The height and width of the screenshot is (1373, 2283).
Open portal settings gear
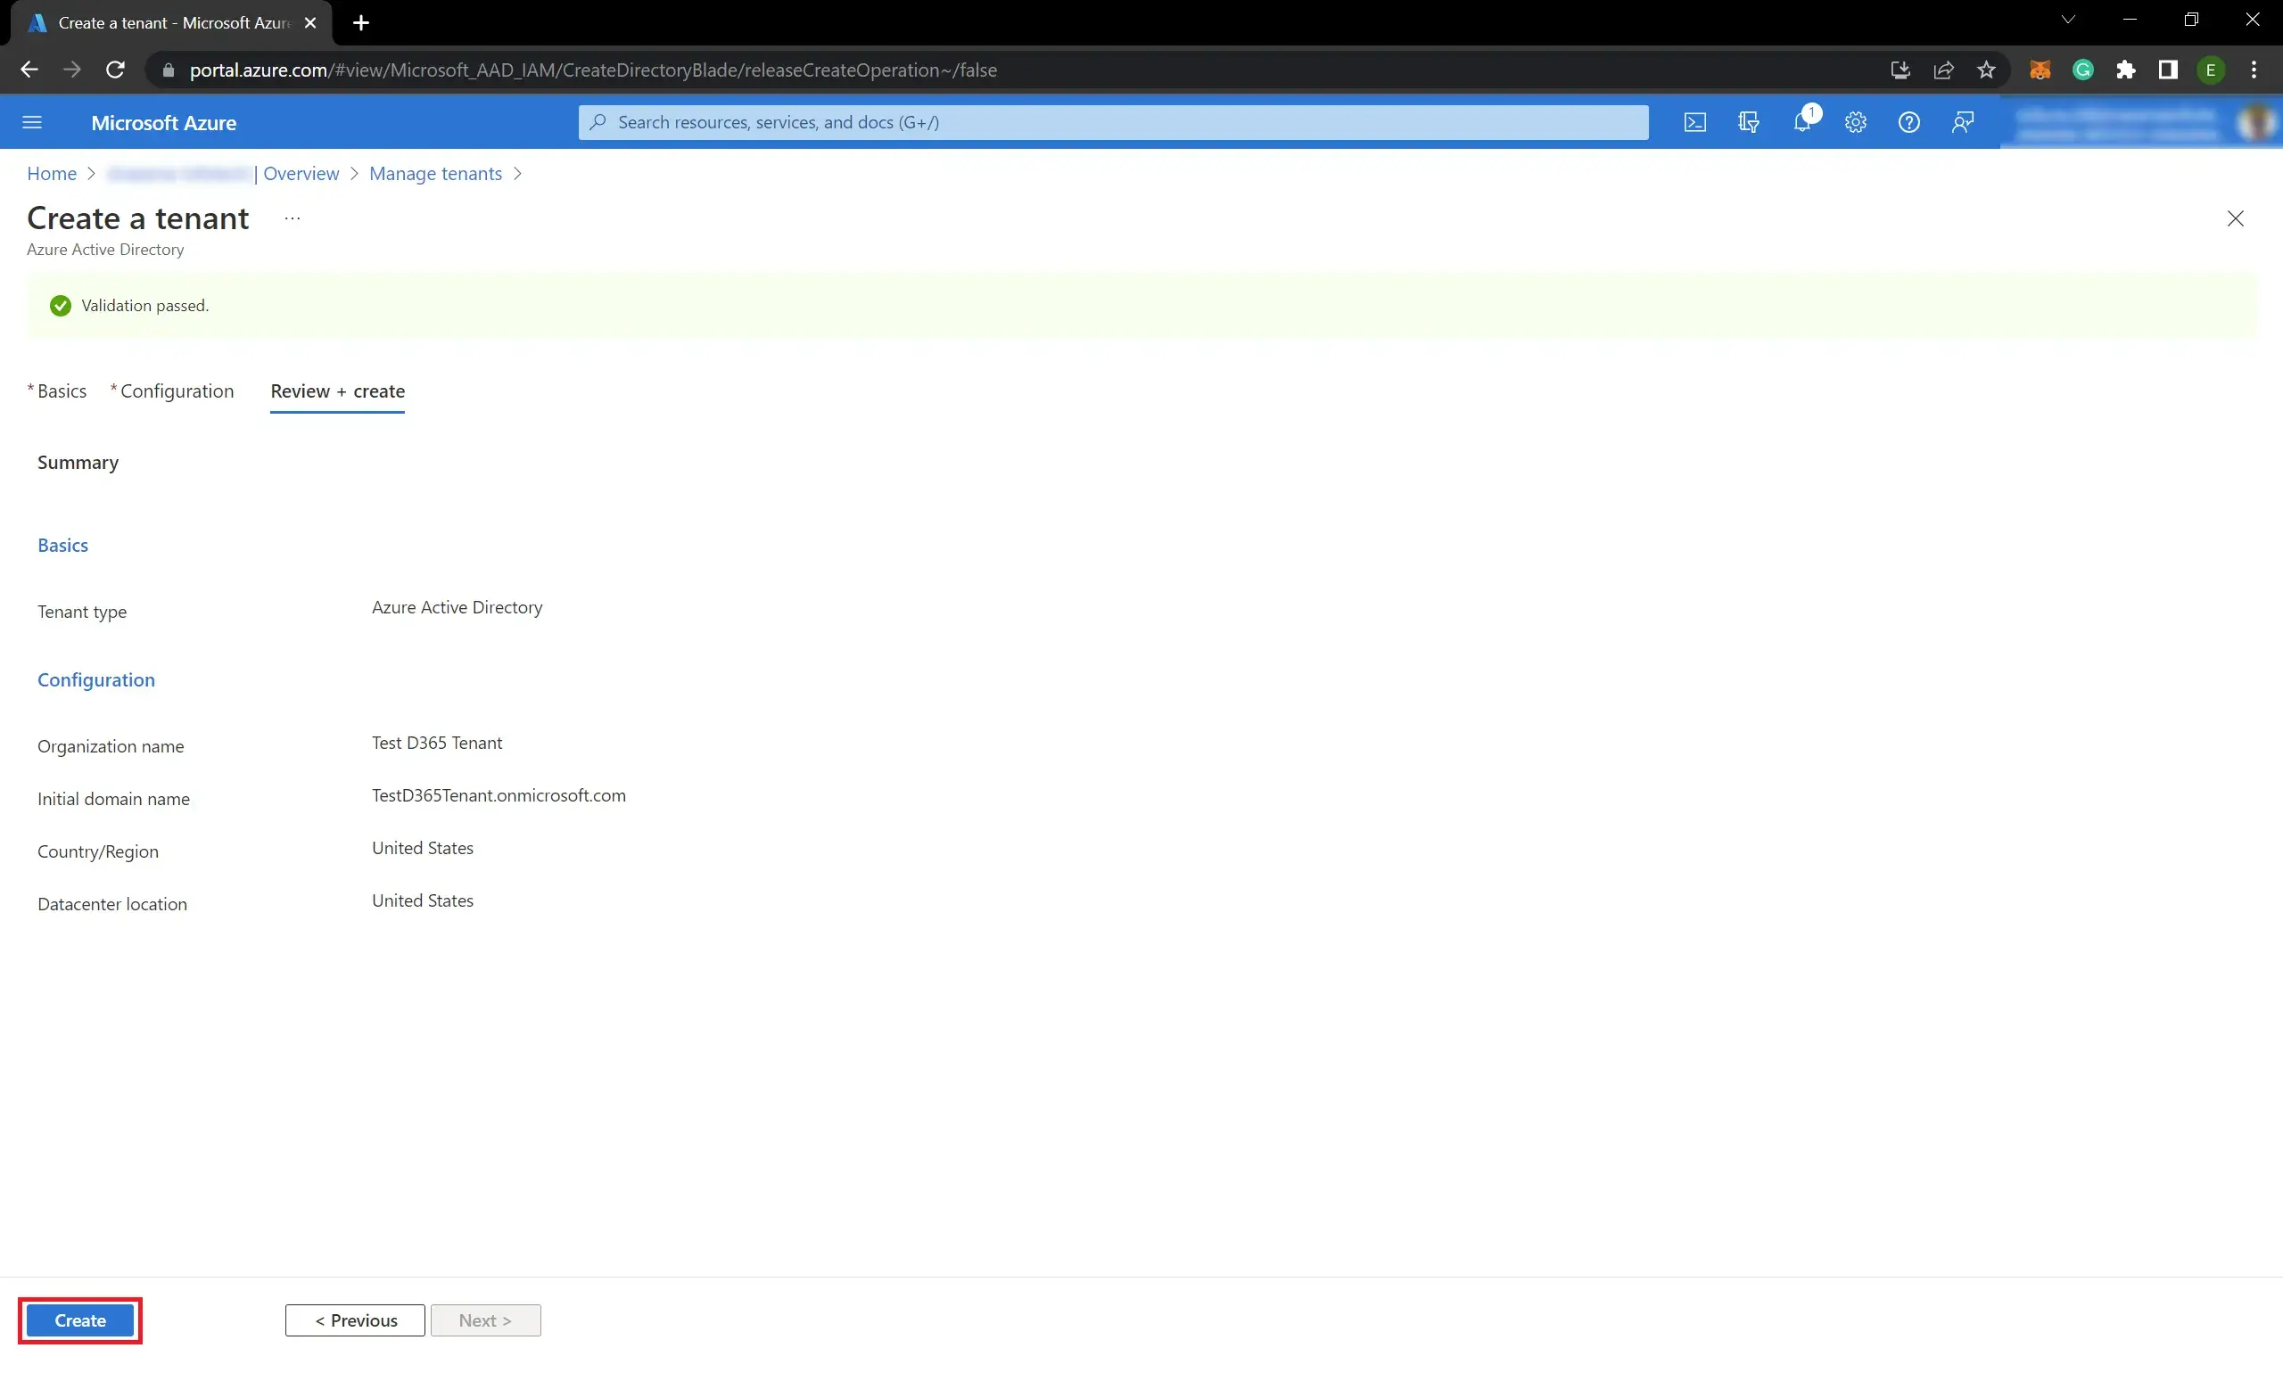click(x=1856, y=122)
